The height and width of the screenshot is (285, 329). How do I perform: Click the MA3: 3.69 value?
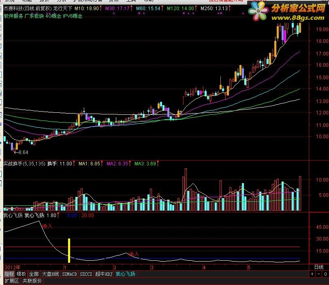coord(145,164)
